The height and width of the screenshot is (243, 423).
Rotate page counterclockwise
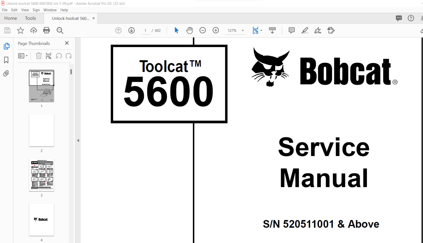tap(59, 56)
